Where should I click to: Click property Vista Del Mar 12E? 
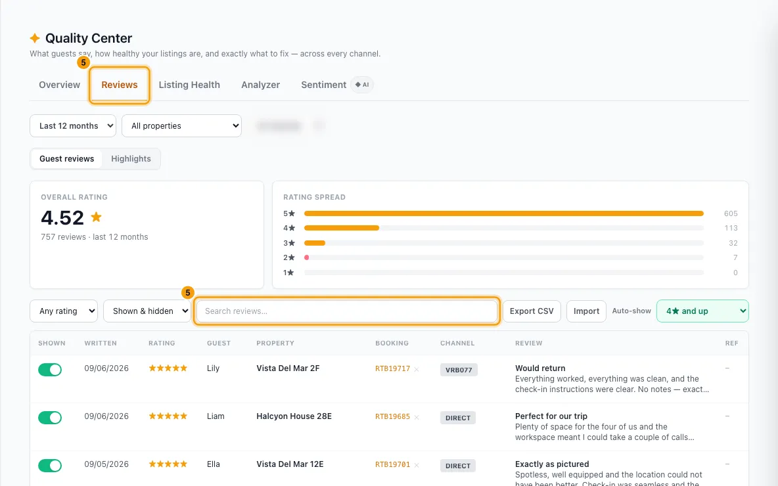click(x=290, y=464)
